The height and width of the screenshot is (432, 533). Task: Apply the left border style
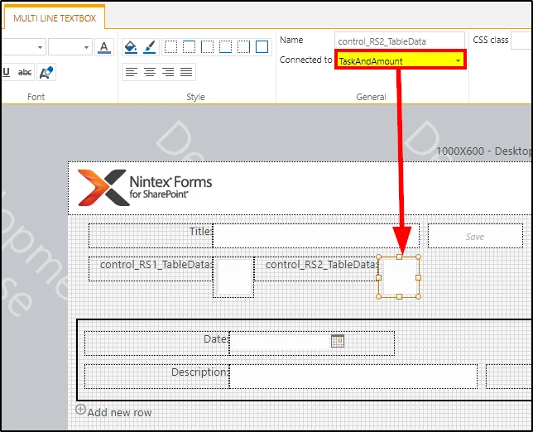pos(208,47)
